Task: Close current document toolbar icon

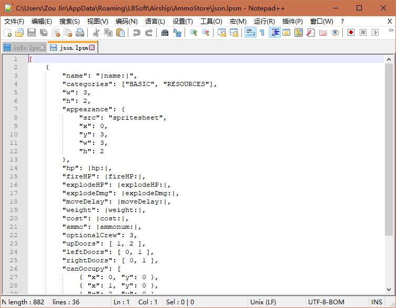Action: point(56,33)
